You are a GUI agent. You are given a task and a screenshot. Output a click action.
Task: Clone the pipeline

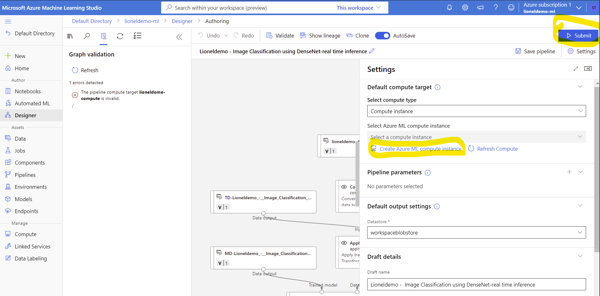click(x=358, y=36)
